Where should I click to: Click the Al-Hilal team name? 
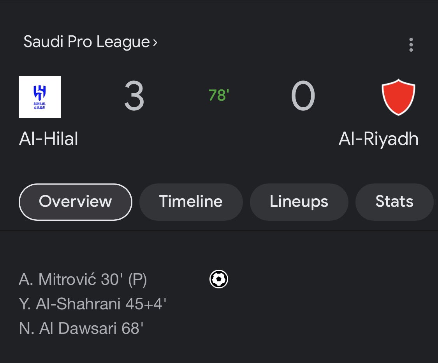48,139
